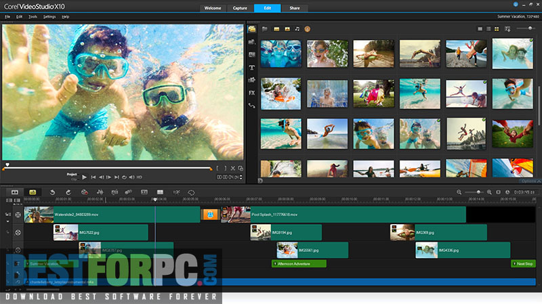The image size is (542, 304).
Task: Expand the Options panel
Action: coord(530,181)
